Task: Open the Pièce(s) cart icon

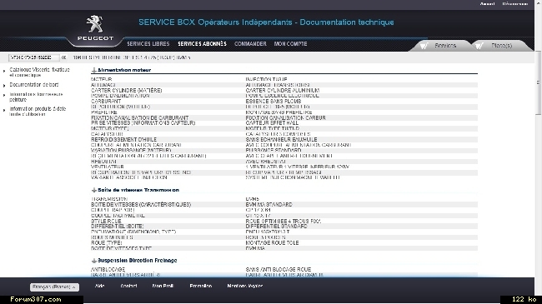Action: pos(479,46)
